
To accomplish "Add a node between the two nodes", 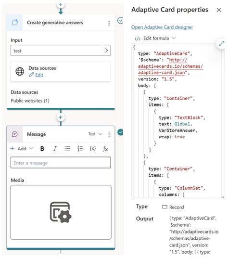I will pyautogui.click(x=61, y=117).
